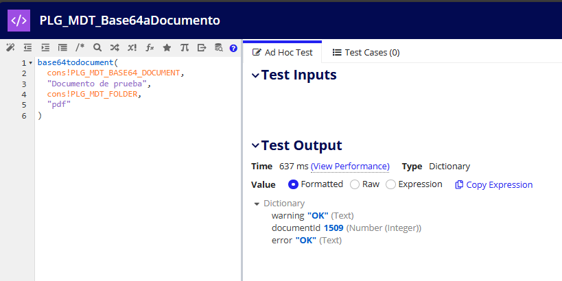
Task: Select the Expression value option
Action: tap(390, 184)
